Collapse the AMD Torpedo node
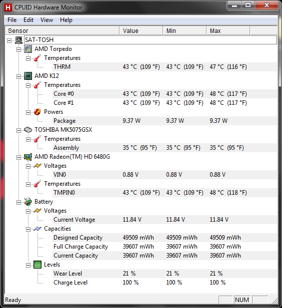This screenshot has width=282, height=308. 18,49
